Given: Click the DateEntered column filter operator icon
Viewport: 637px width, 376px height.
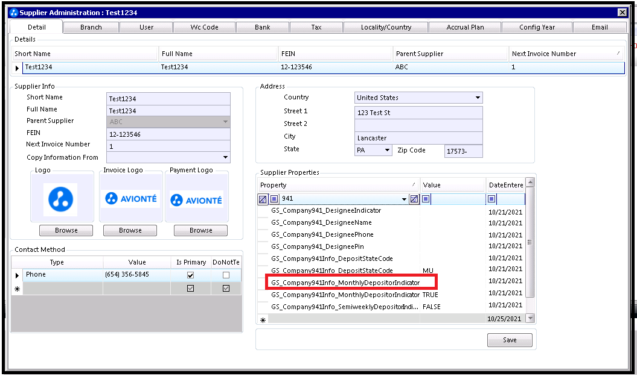Looking at the screenshot, I should pos(492,199).
